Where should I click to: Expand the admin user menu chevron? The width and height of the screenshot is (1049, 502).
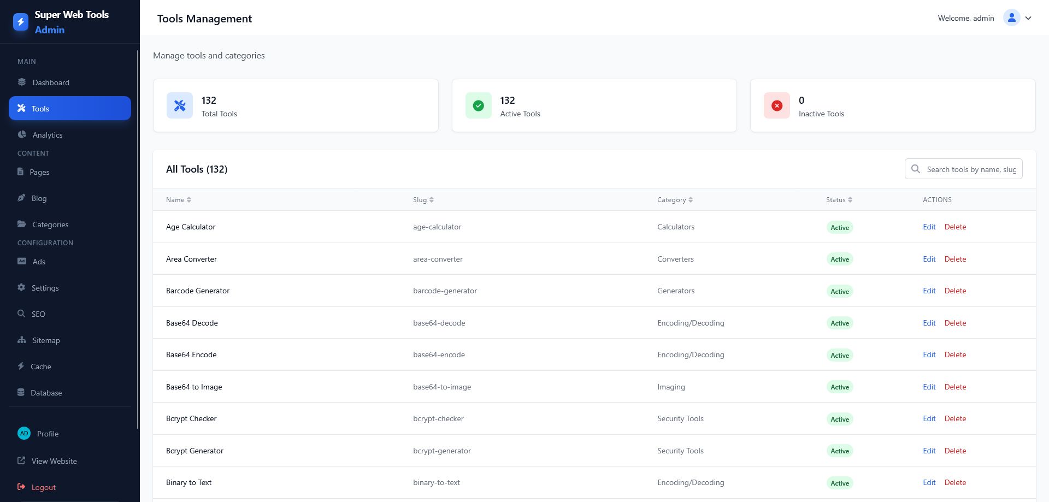tap(1028, 18)
